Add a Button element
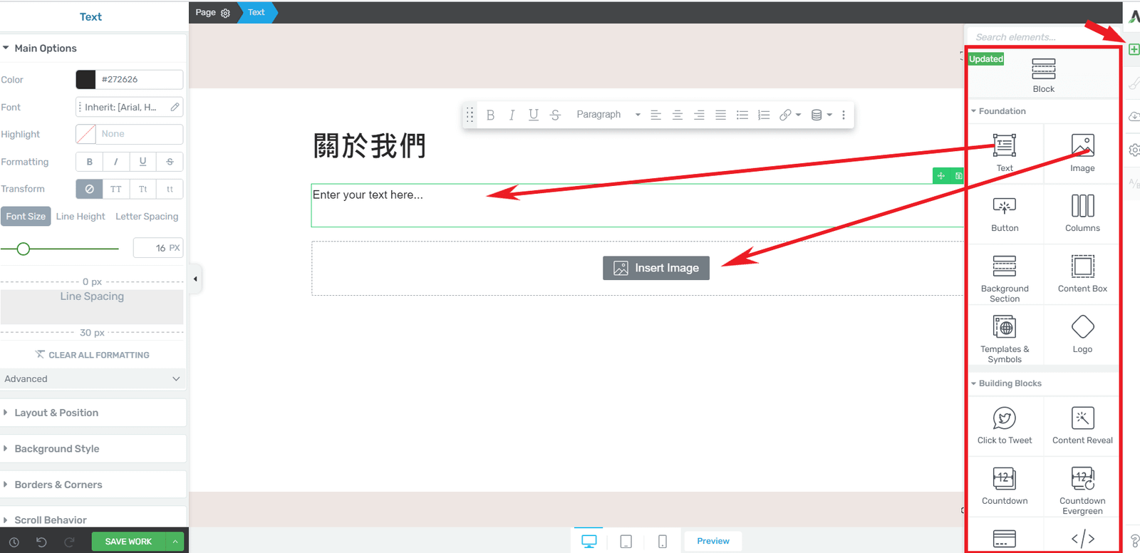Viewport: 1140px width, 553px height. click(x=1005, y=214)
